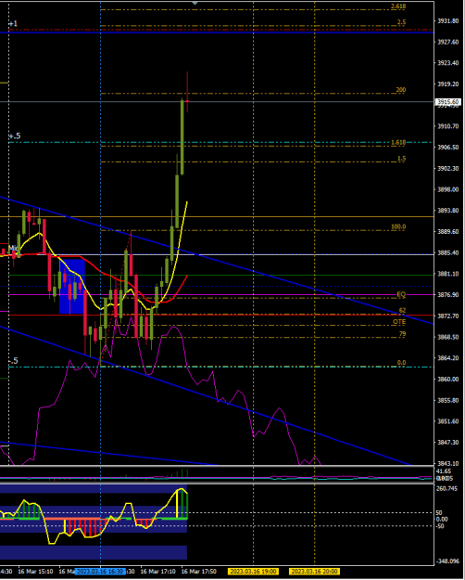The width and height of the screenshot is (465, 580).
Task: Click the 16 Mar 17:10 time axis label
Action: 157,572
